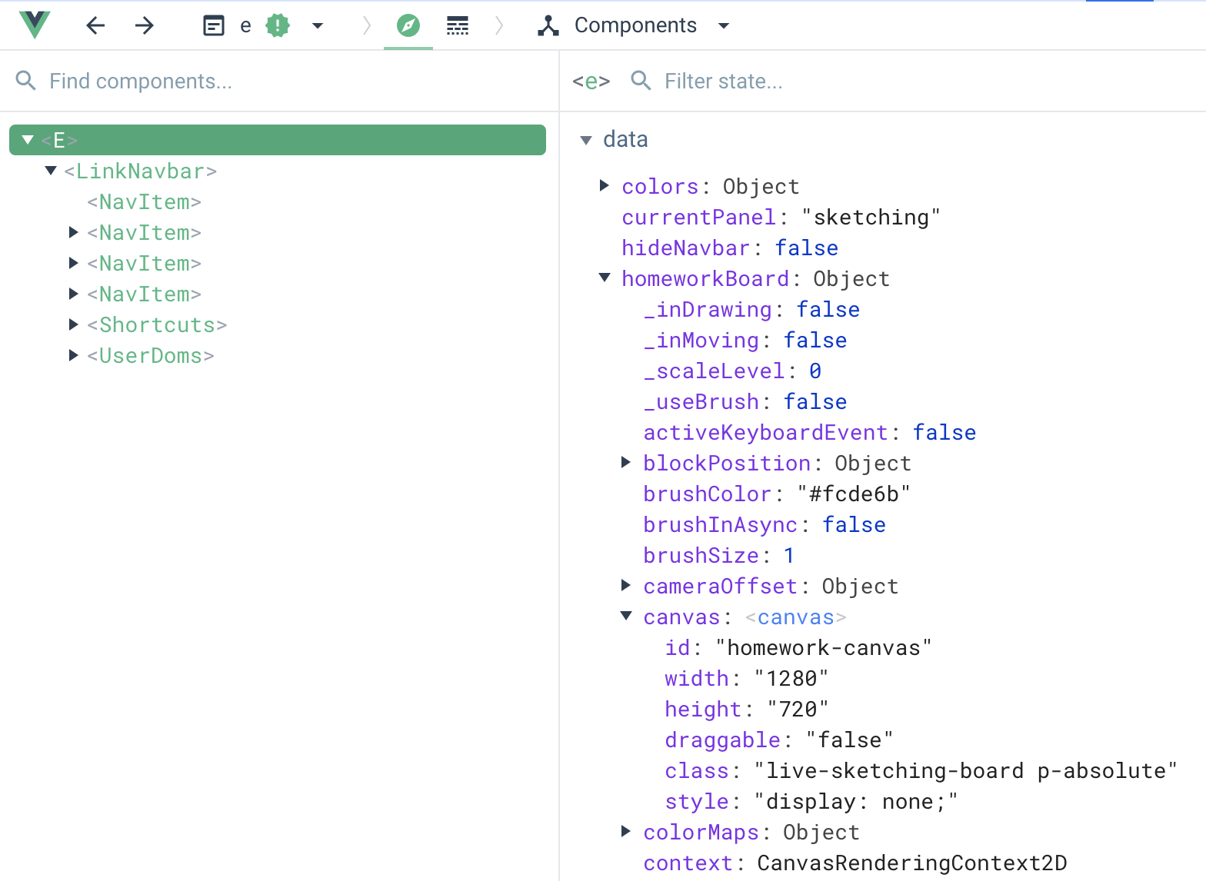Collapse the LinkNavbar component arrow
The image size is (1206, 881).
(52, 171)
